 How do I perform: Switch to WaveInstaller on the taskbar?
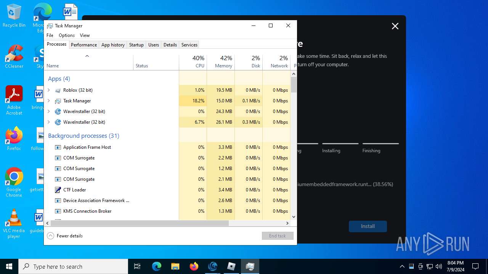212,266
